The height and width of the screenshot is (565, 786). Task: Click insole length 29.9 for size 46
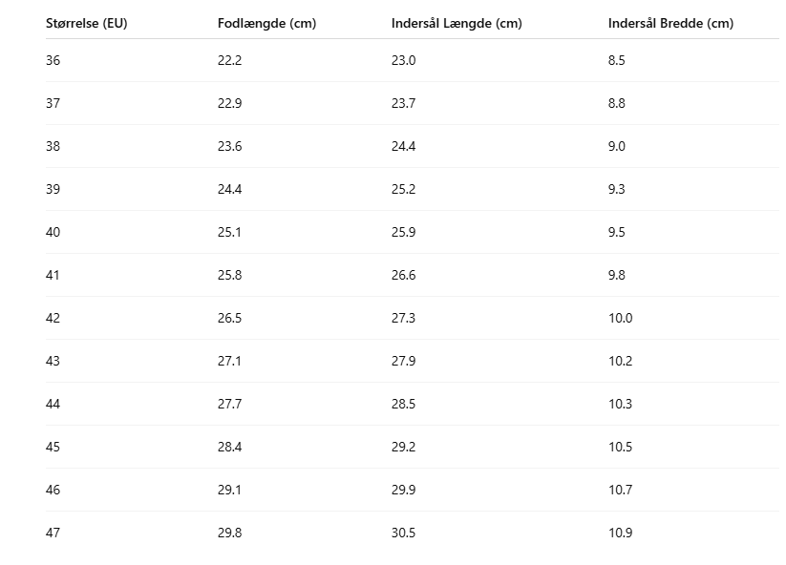point(403,490)
